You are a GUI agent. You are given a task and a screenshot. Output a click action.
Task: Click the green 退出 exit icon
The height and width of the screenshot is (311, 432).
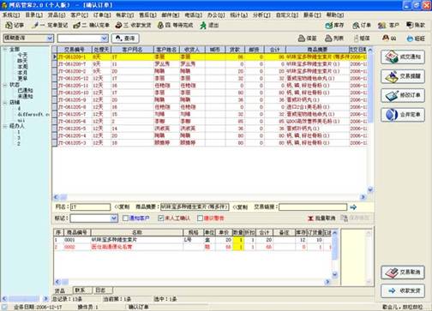coord(203,26)
